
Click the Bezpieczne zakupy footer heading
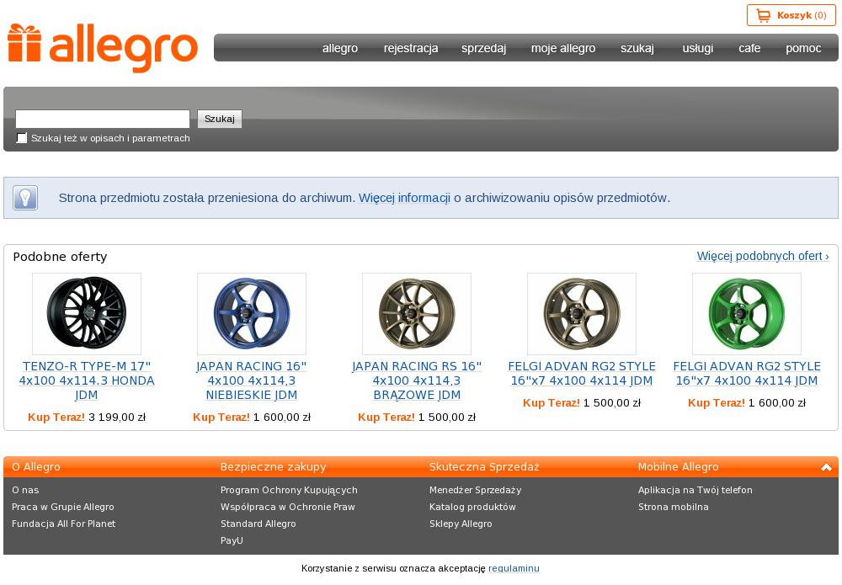pos(274,467)
